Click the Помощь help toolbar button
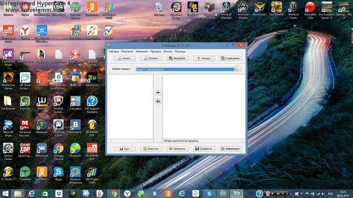This screenshot has width=353, height=198. (x=204, y=58)
